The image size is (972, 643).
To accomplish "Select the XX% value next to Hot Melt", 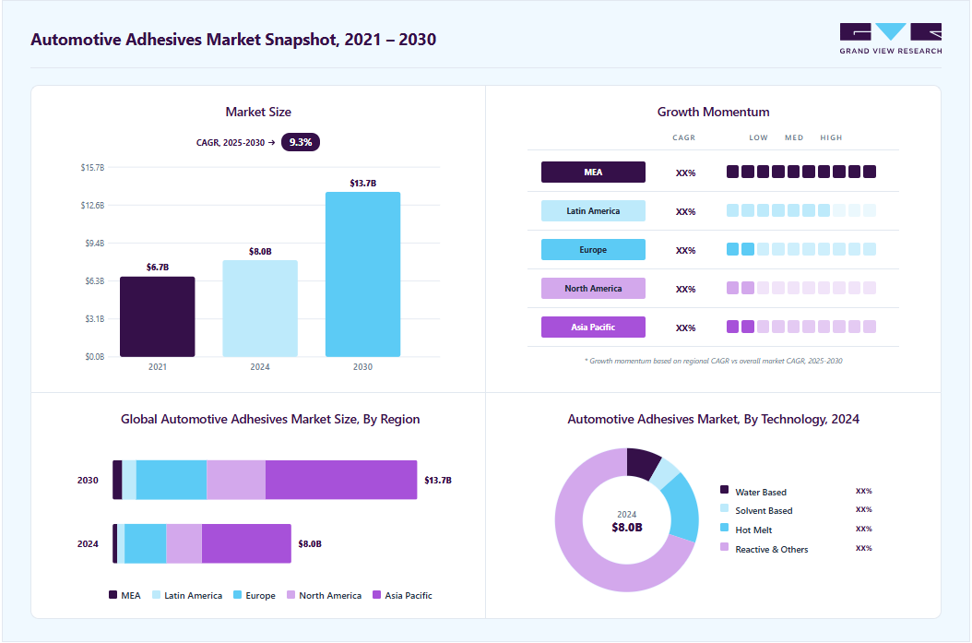I will 863,529.
